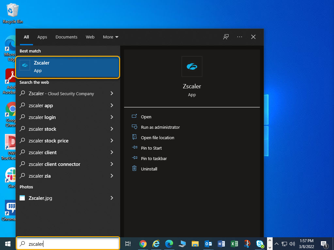334x250 pixels.
Task: Launch Internet Explorer from taskbar
Action: pos(156,243)
